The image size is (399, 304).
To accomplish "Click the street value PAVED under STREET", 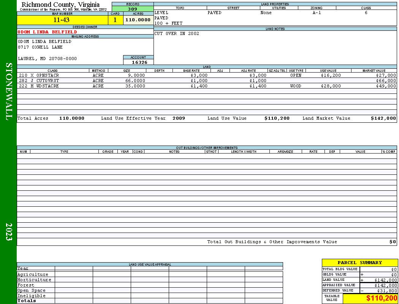I will (x=214, y=13).
